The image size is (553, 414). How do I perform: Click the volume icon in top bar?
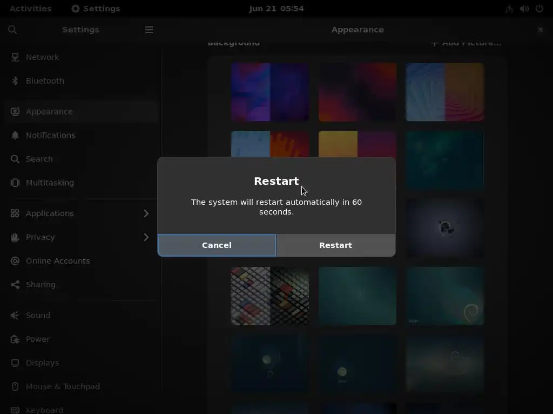tap(524, 9)
